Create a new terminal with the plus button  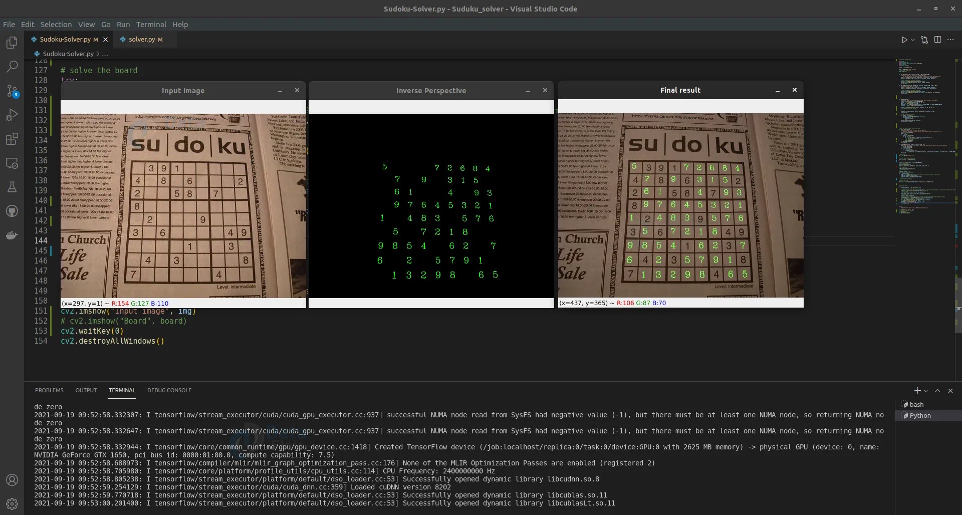pos(917,390)
